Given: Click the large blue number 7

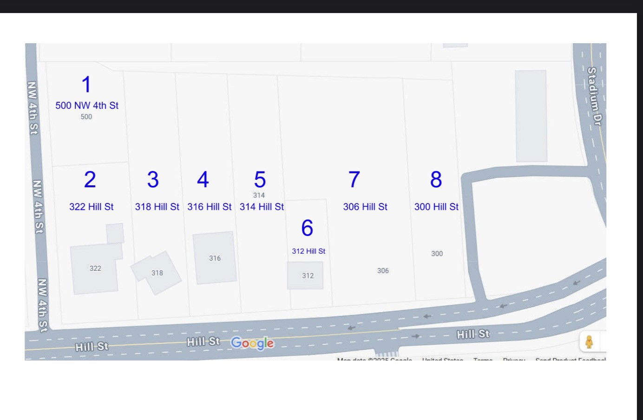Looking at the screenshot, I should pos(354,179).
